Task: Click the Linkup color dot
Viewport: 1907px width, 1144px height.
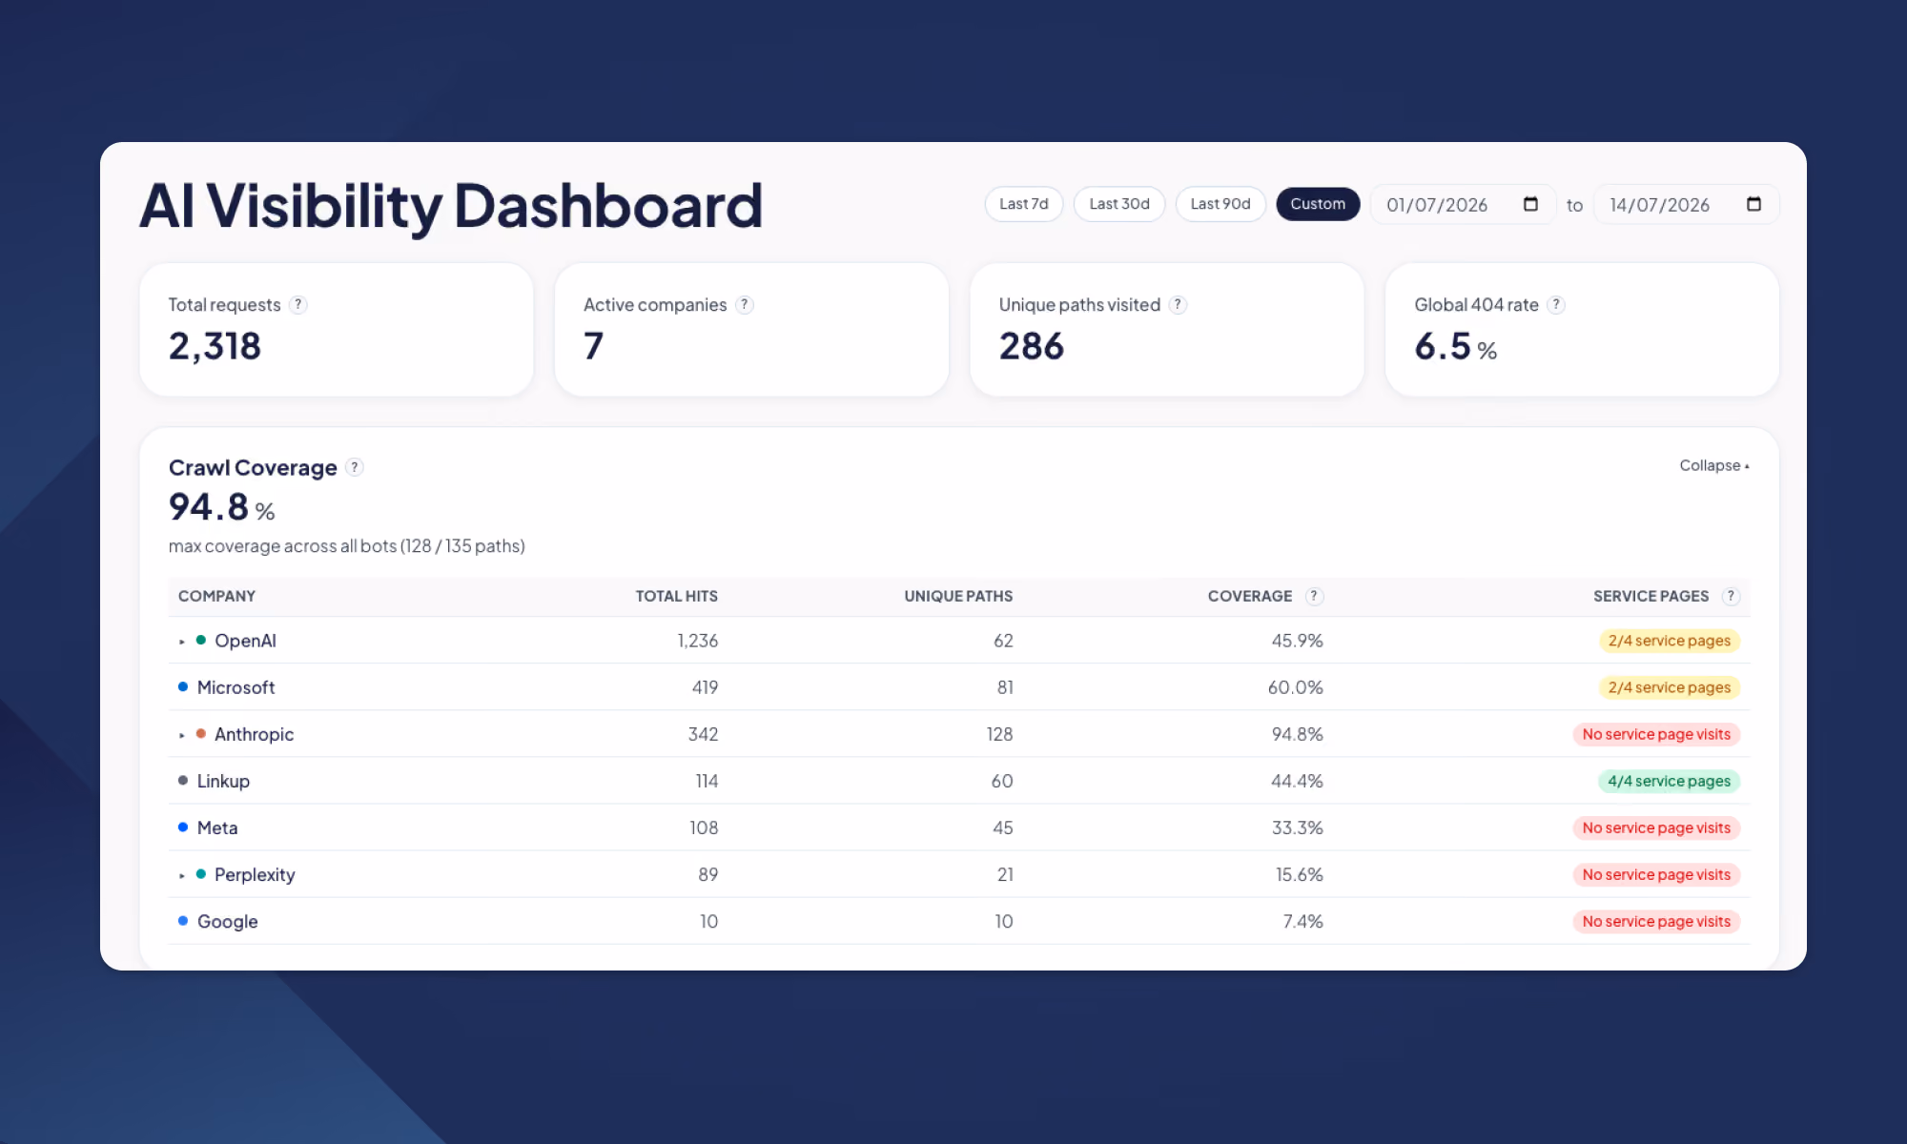Action: tap(183, 780)
